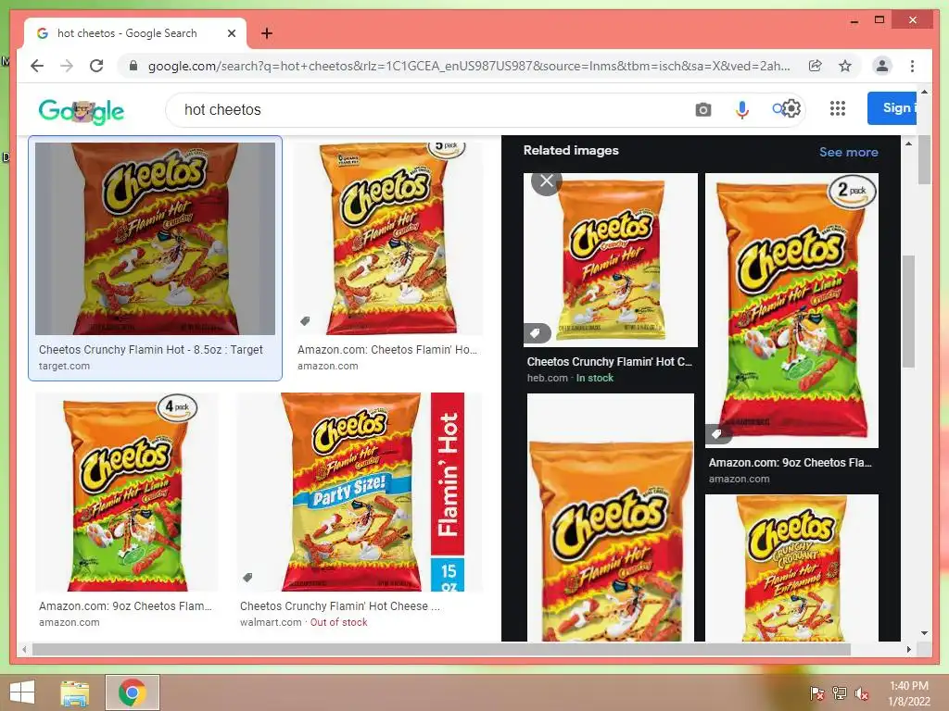Open the Amazon 5 pack Cheetos thumbnail
The width and height of the screenshot is (949, 711).
point(388,238)
